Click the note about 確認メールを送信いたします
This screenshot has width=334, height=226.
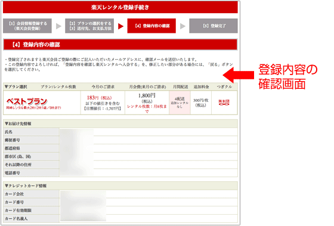tap(101, 60)
